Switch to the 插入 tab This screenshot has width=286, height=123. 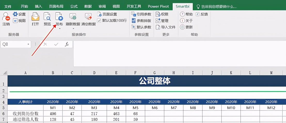[x=39, y=6]
